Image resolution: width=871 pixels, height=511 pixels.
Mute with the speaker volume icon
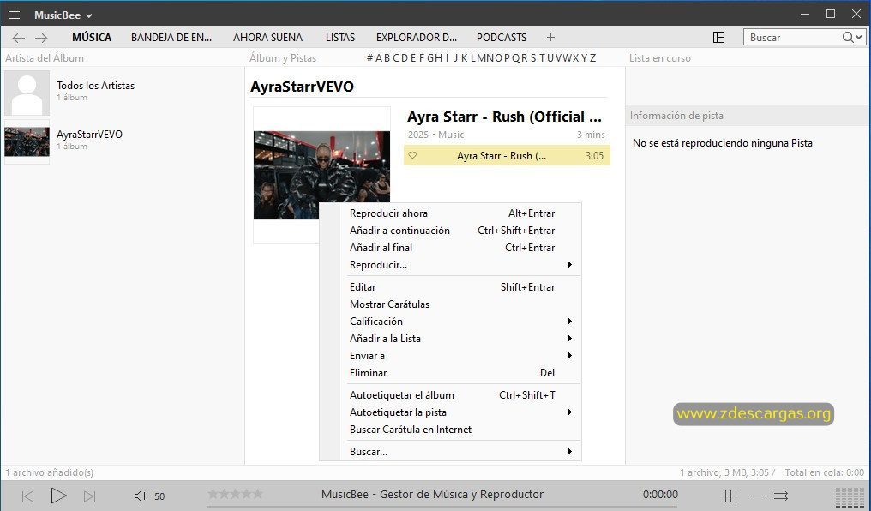140,496
